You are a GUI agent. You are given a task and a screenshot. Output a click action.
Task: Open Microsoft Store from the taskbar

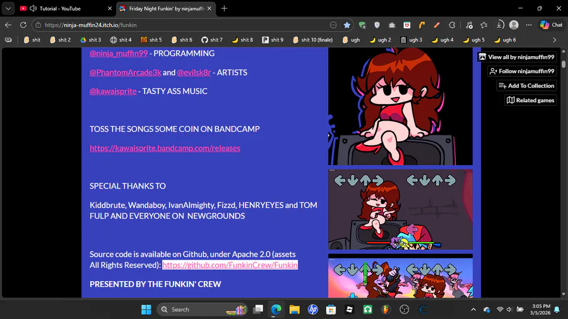click(x=331, y=310)
